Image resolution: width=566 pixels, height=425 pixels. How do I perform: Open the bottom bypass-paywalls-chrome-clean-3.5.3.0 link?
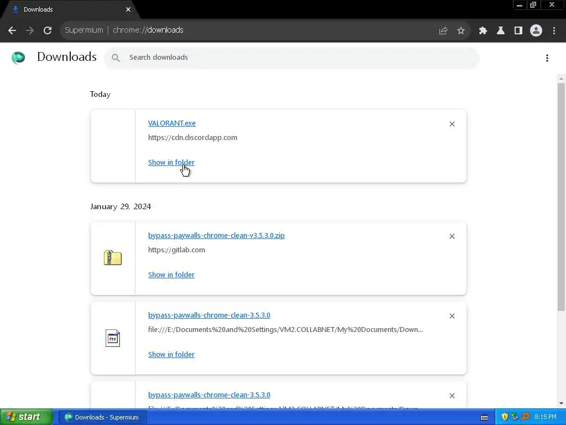pos(209,395)
